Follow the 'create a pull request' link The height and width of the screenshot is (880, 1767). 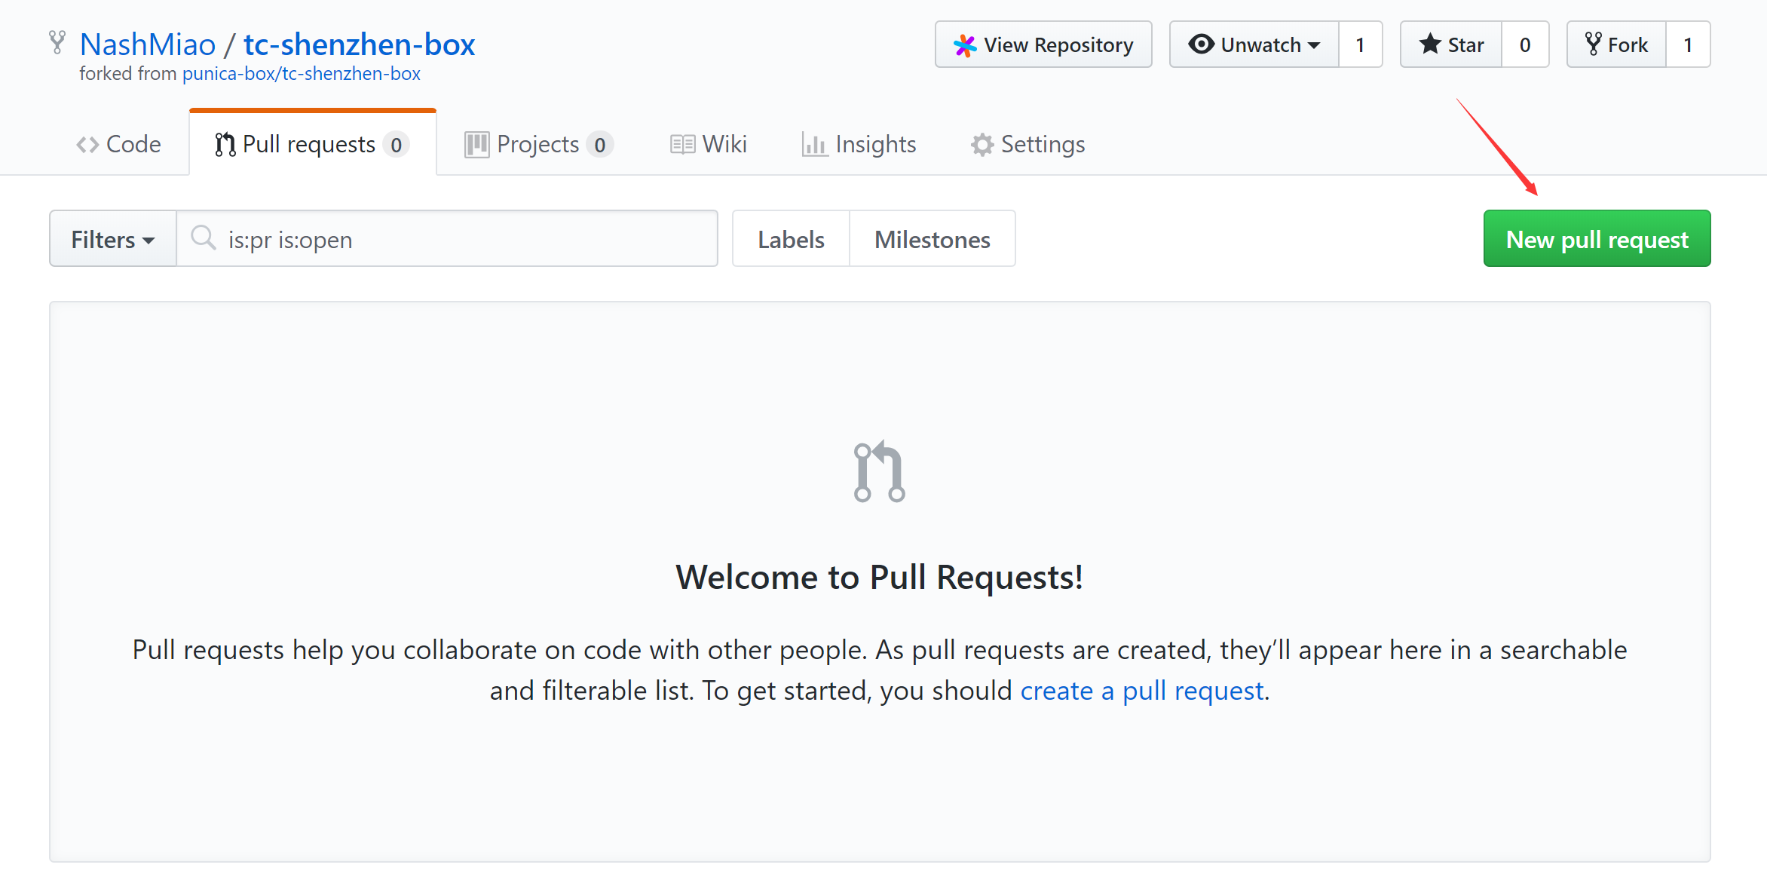pyautogui.click(x=1141, y=691)
